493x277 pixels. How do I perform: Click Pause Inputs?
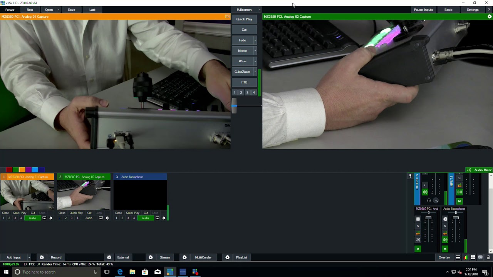423,10
